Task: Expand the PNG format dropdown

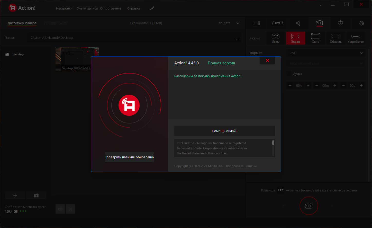Action: coord(326,53)
